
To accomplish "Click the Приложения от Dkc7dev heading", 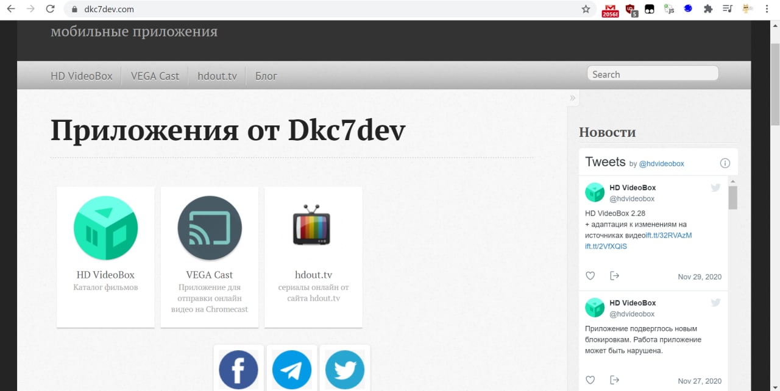I will pyautogui.click(x=228, y=130).
